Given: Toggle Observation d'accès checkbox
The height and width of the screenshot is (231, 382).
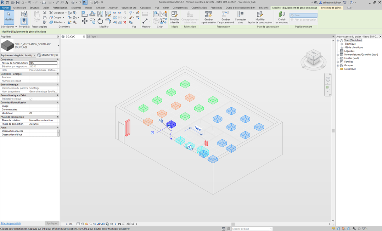Looking at the screenshot, I should point(58,131).
